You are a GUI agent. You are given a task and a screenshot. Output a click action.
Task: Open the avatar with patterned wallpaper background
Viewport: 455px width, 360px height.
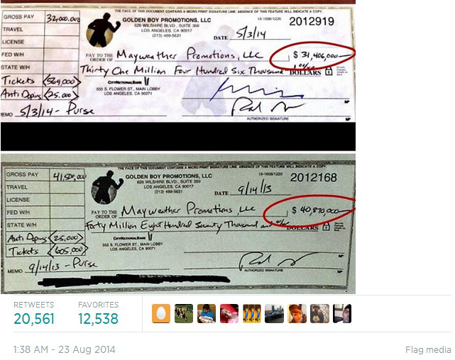click(319, 313)
